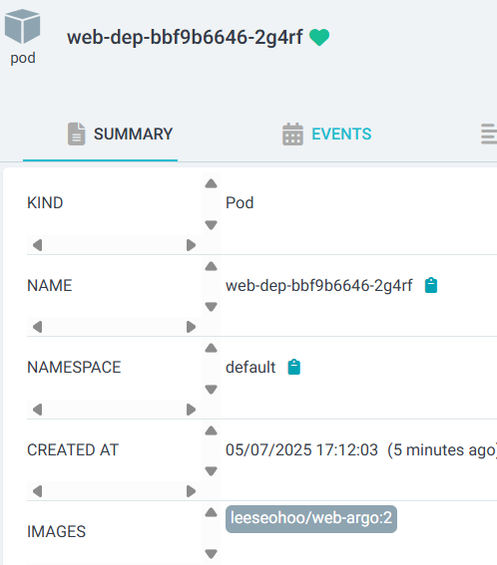Click scroll up arrow in NAME row

[211, 266]
